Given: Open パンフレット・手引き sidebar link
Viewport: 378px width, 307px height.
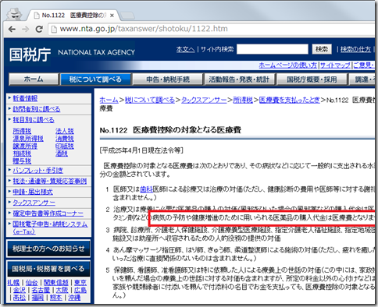Looking at the screenshot, I should tap(38, 171).
